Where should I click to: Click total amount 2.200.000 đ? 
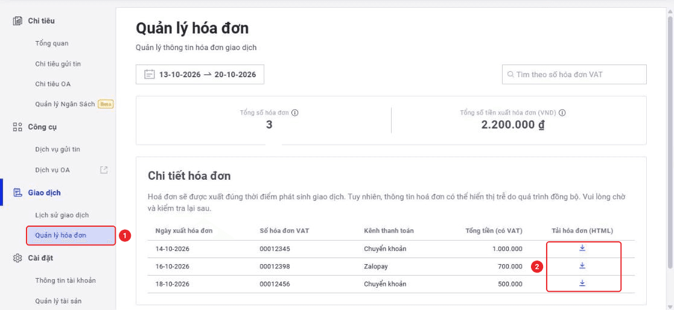coord(513,125)
